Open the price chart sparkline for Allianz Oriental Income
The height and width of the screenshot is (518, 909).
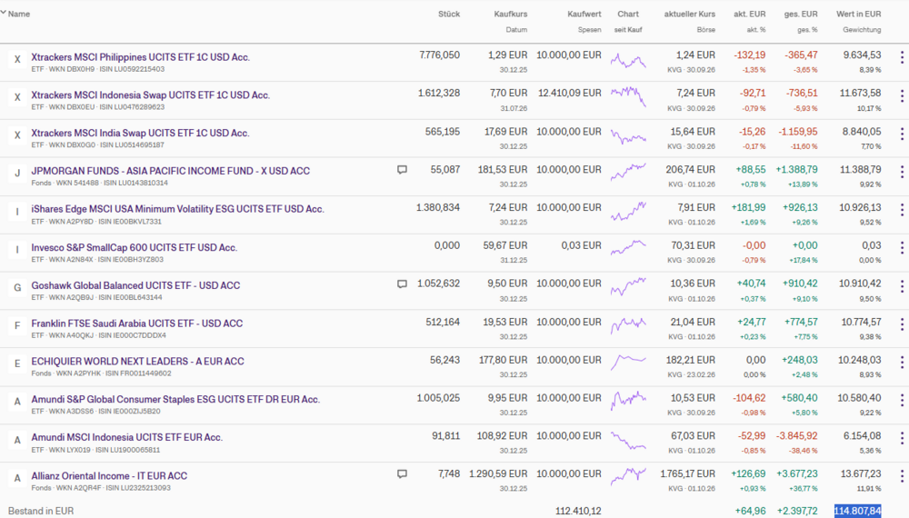coord(628,476)
